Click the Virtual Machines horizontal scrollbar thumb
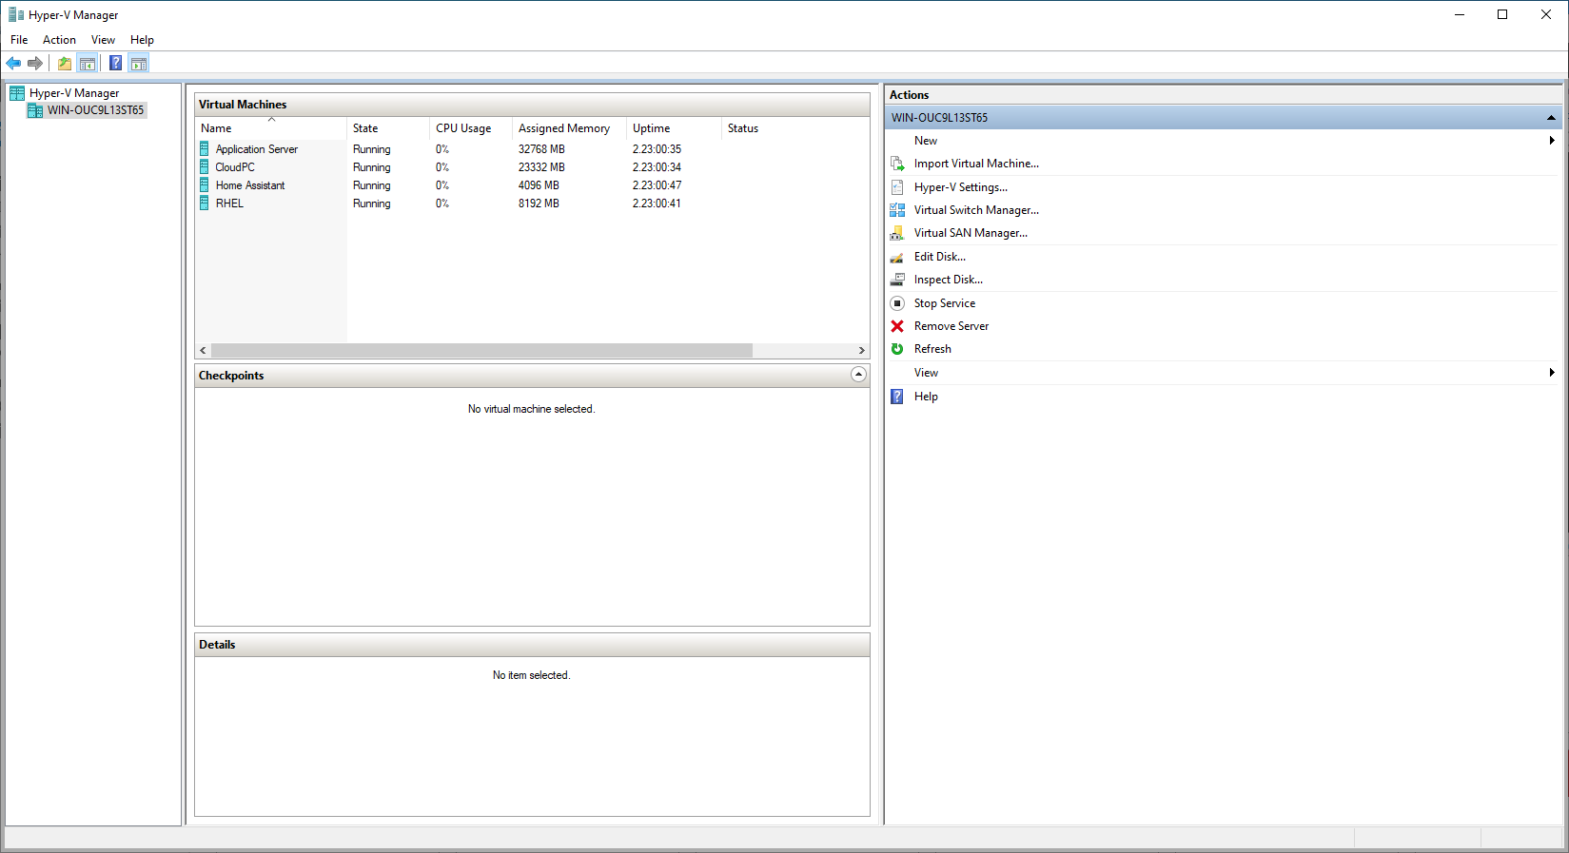The image size is (1569, 853). [481, 351]
